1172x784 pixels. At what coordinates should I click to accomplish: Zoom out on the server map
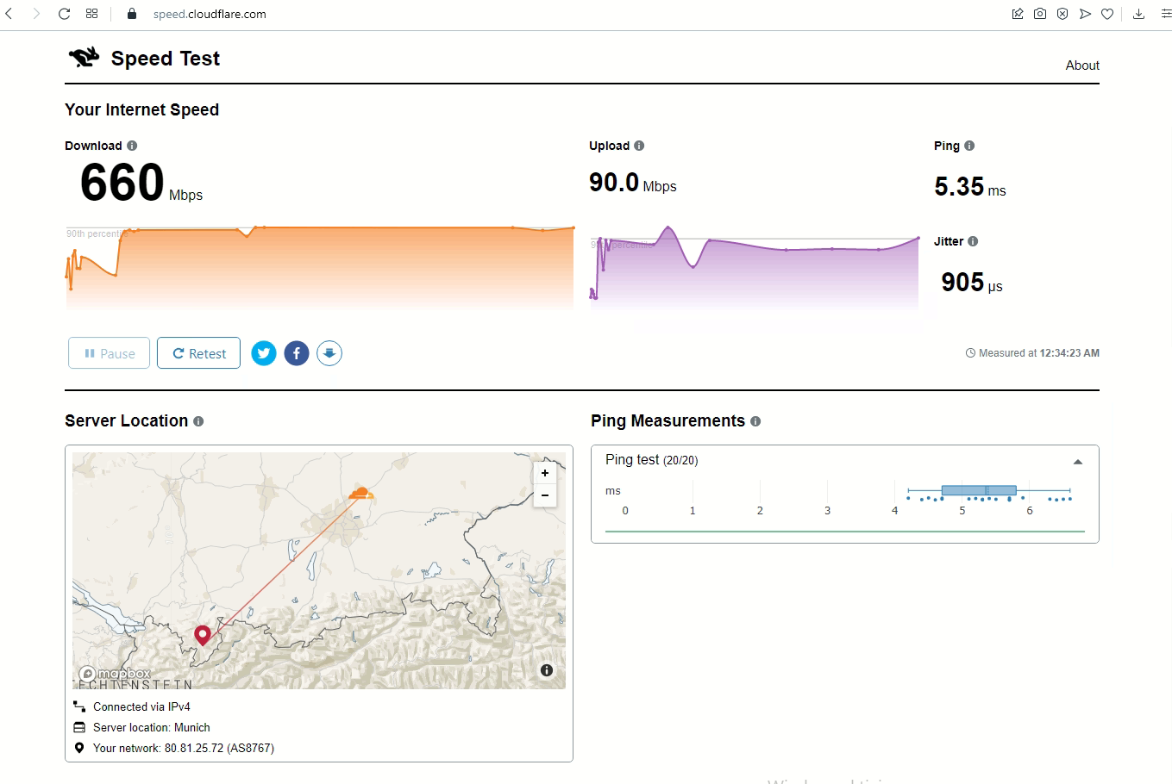click(545, 495)
